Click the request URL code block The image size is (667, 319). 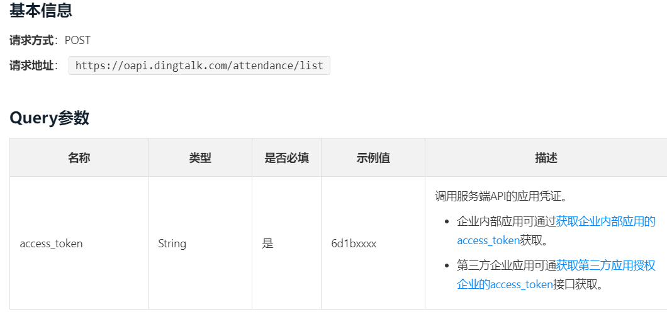(199, 65)
